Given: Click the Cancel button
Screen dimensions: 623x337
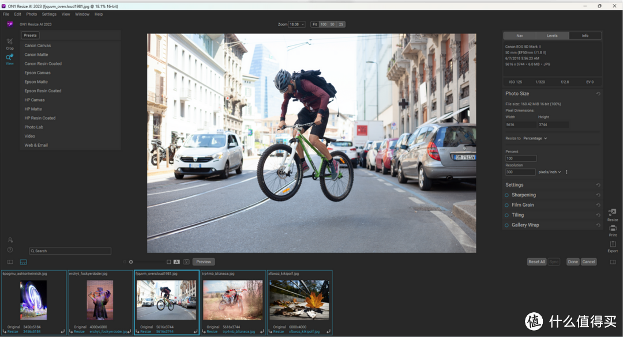Looking at the screenshot, I should point(589,262).
